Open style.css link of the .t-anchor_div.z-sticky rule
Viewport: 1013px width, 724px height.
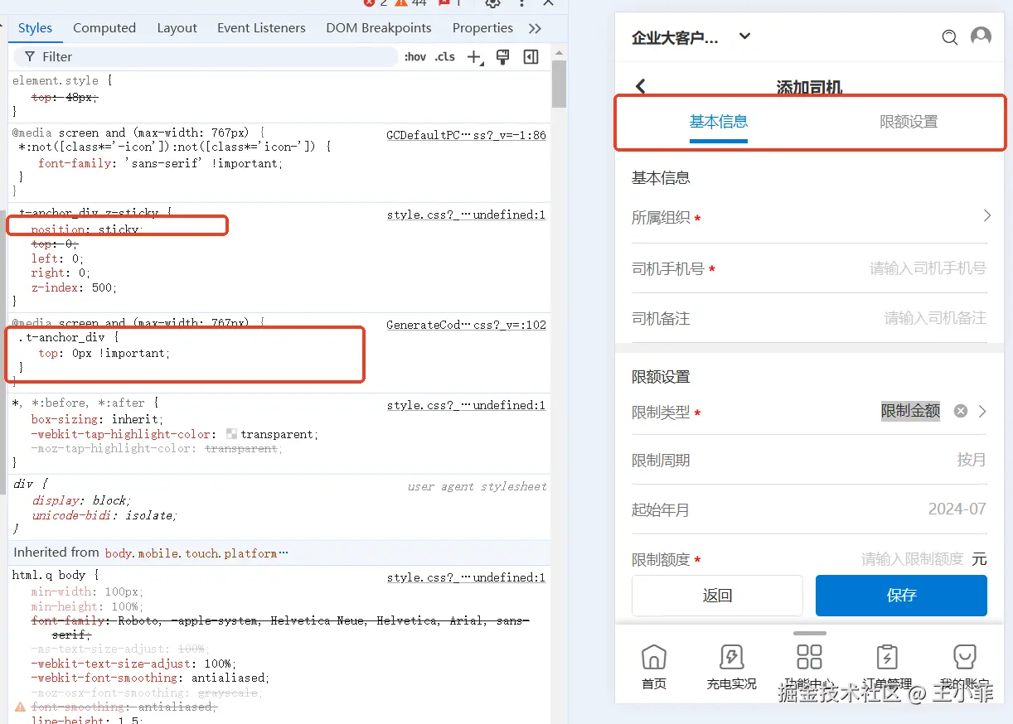point(467,215)
